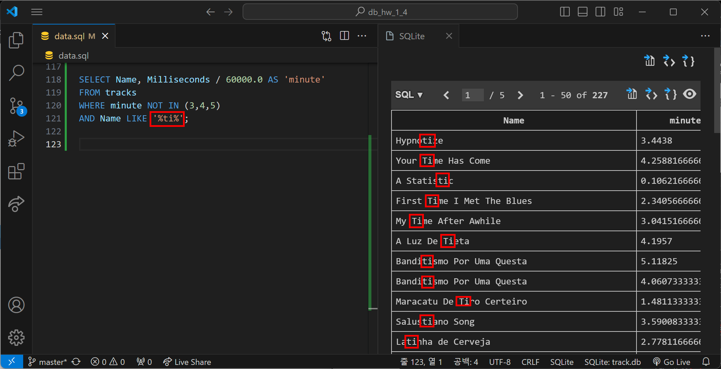Image resolution: width=721 pixels, height=369 pixels.
Task: Open Accounts menu in activity bar
Action: point(16,305)
